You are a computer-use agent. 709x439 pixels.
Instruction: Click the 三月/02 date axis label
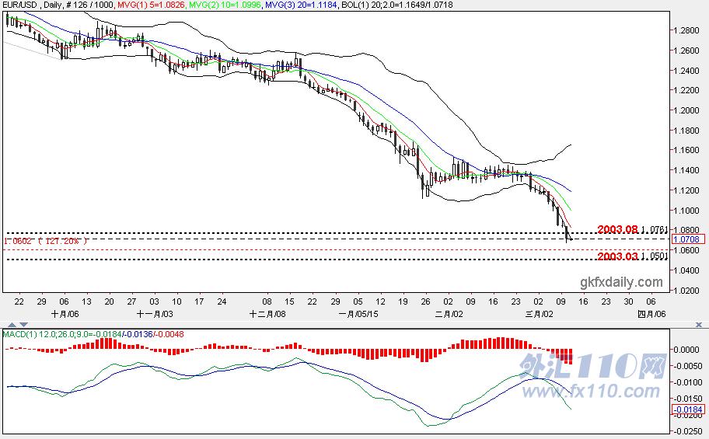point(540,314)
